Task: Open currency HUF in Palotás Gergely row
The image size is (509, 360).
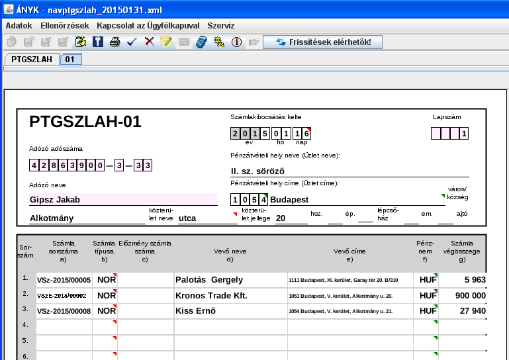Action: point(426,280)
